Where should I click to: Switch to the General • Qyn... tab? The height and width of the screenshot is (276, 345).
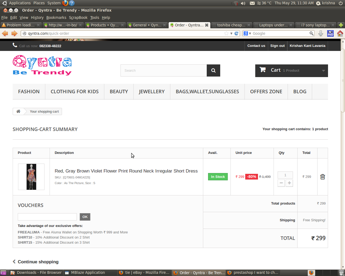147,25
